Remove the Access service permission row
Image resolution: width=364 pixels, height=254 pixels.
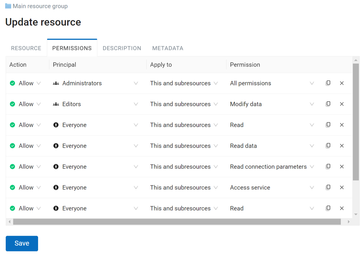(342, 187)
